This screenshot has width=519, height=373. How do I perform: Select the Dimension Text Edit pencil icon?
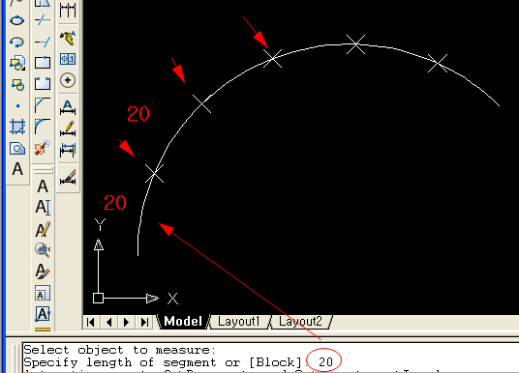(68, 129)
